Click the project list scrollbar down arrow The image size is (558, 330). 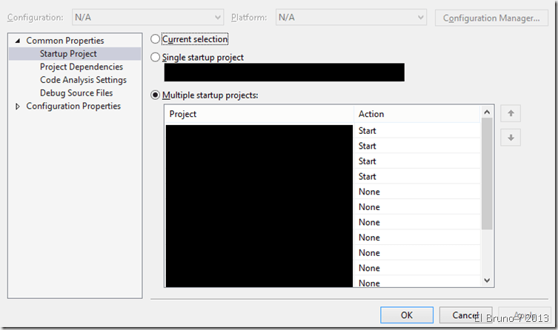(x=487, y=280)
